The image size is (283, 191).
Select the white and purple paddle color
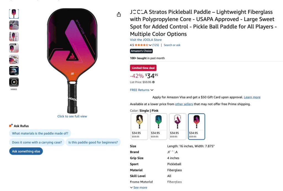click(178, 127)
